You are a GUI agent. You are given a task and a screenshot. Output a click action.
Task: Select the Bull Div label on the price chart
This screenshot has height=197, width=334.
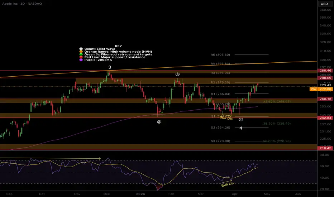226,118
